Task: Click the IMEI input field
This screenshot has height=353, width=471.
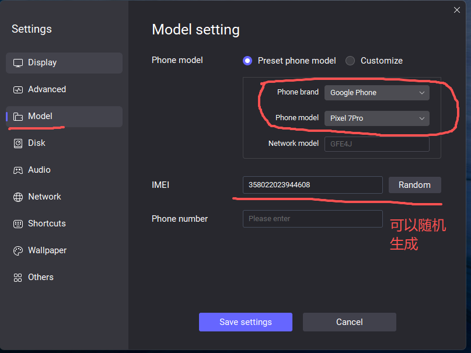Action: coord(312,185)
